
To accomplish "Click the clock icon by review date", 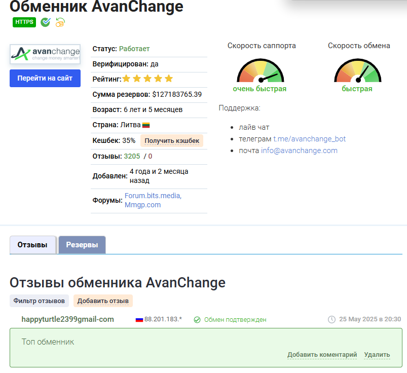I will point(331,319).
